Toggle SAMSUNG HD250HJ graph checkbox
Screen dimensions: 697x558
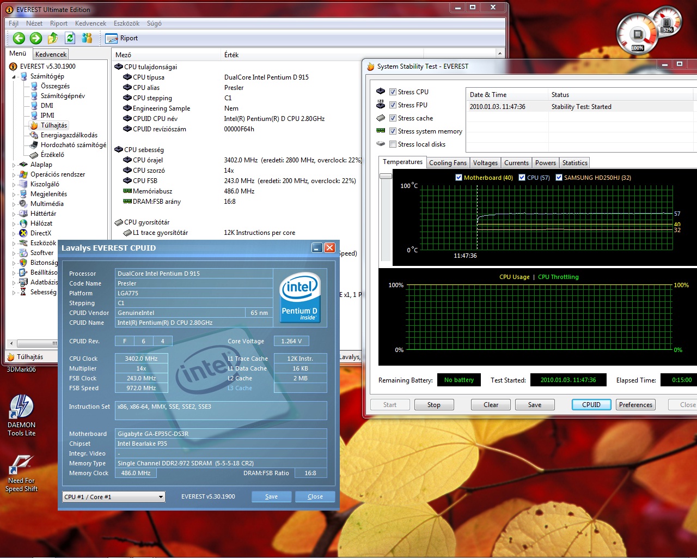559,177
